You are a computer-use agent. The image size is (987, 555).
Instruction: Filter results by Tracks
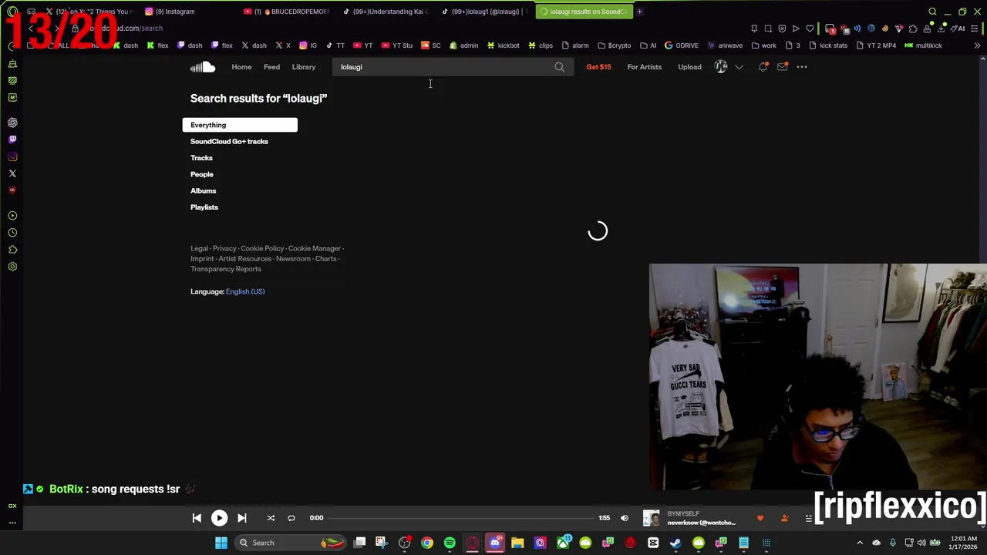tap(201, 158)
